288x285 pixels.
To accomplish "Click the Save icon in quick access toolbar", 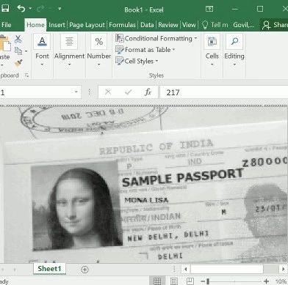I will click(4, 9).
